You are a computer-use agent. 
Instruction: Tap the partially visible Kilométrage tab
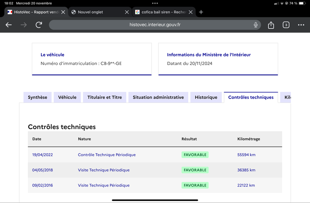pos(286,97)
